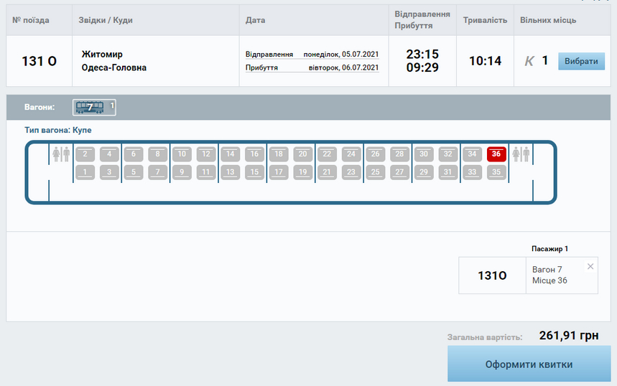Click the Дата column header
This screenshot has width=617, height=386.
click(x=255, y=20)
